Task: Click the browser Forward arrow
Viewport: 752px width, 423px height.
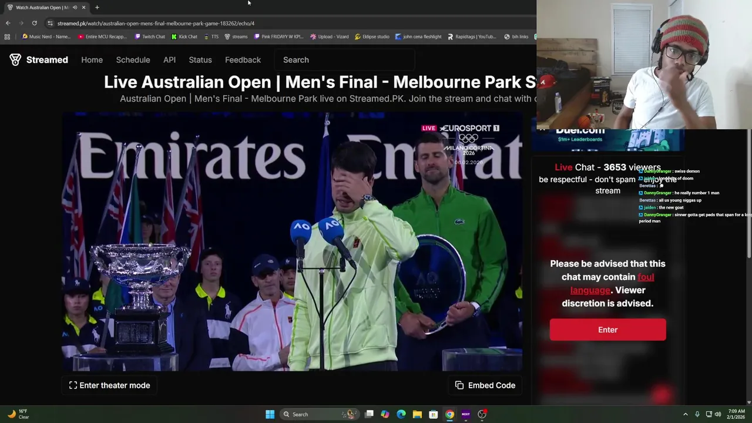Action: coord(21,23)
